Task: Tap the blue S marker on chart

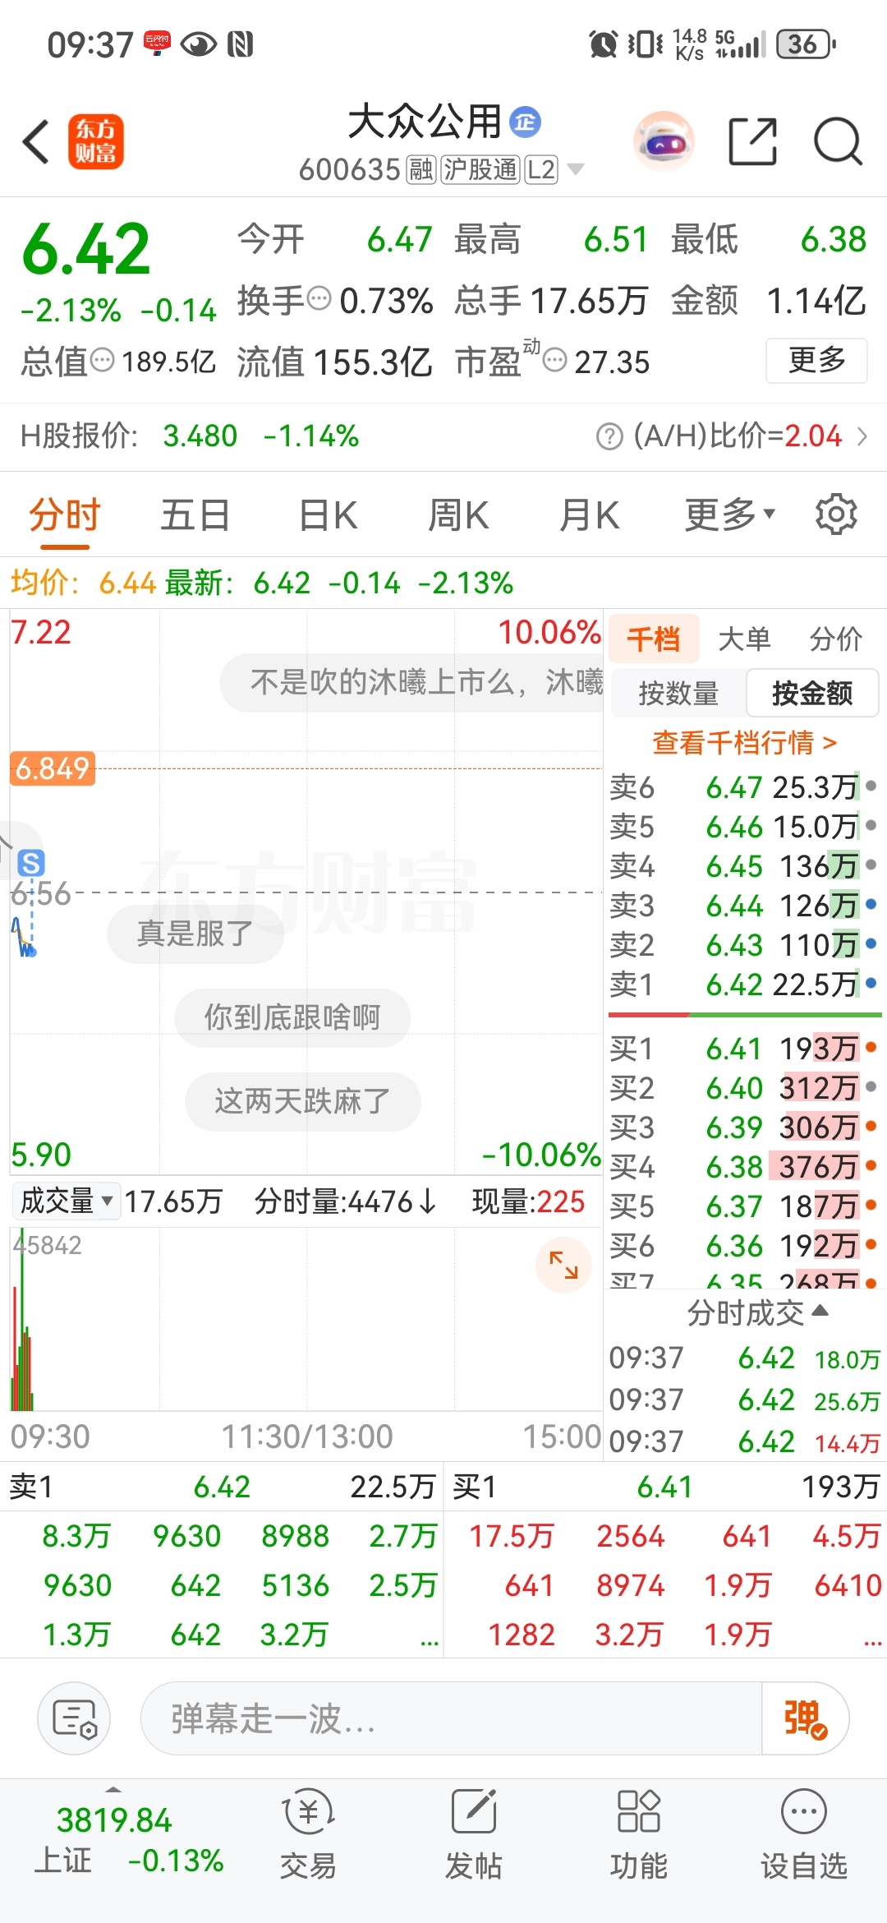Action: coord(31,863)
